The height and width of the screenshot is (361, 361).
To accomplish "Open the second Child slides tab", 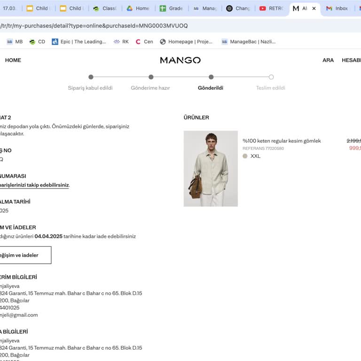I will coord(71,8).
